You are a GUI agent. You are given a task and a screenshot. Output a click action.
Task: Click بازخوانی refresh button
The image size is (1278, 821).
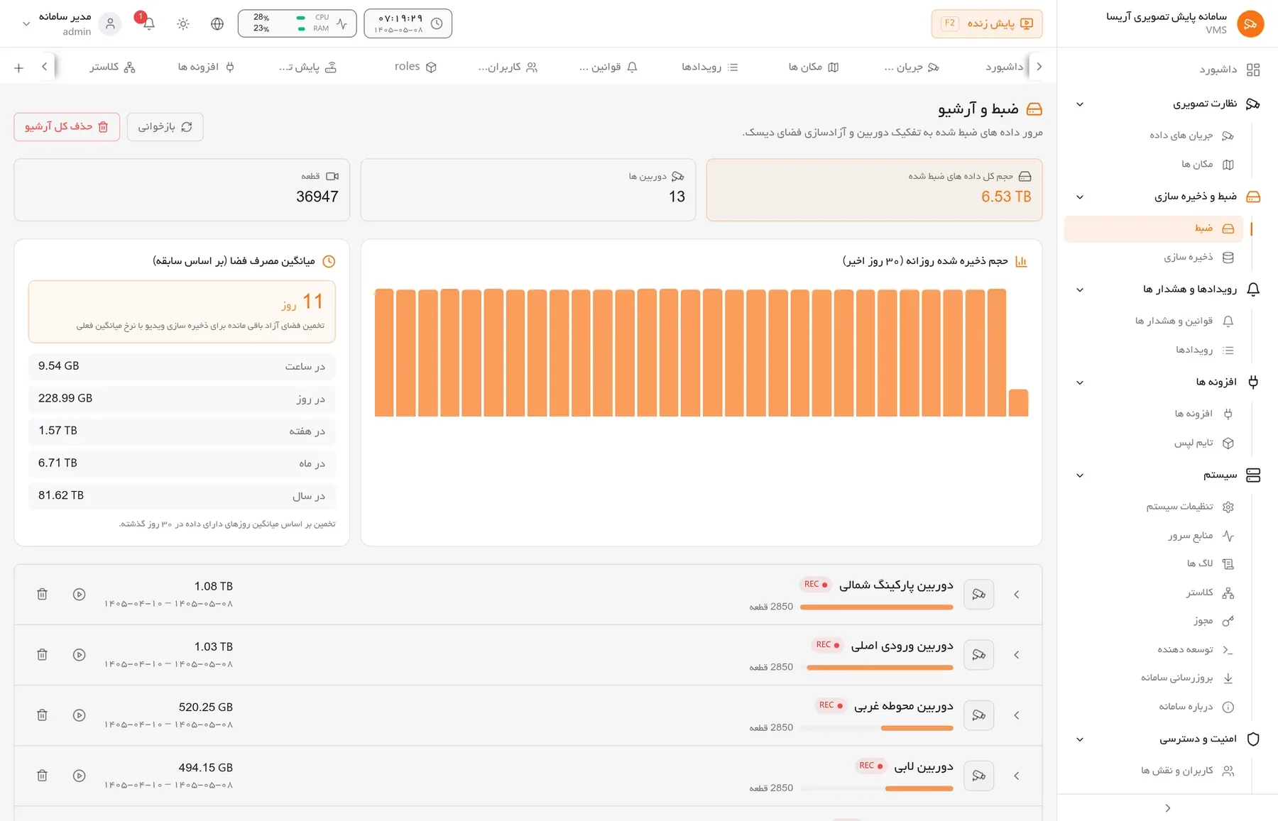(165, 126)
